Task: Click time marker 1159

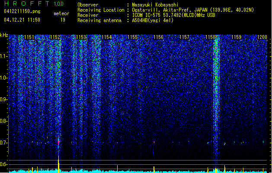Action: [236, 37]
